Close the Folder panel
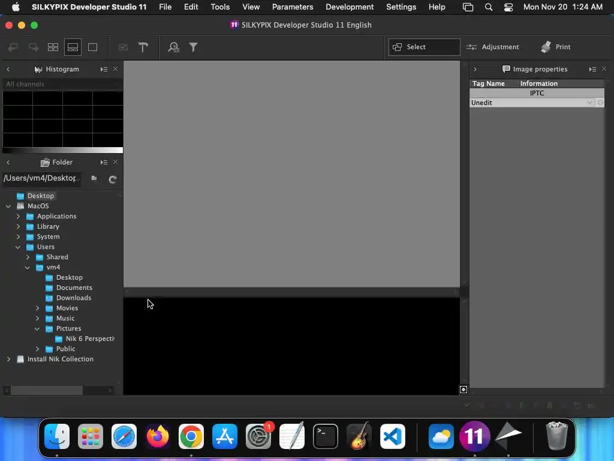Screen dimensions: 614x461 point(116,162)
